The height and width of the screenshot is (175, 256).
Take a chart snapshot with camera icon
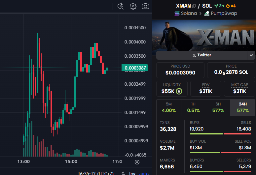[145, 6]
